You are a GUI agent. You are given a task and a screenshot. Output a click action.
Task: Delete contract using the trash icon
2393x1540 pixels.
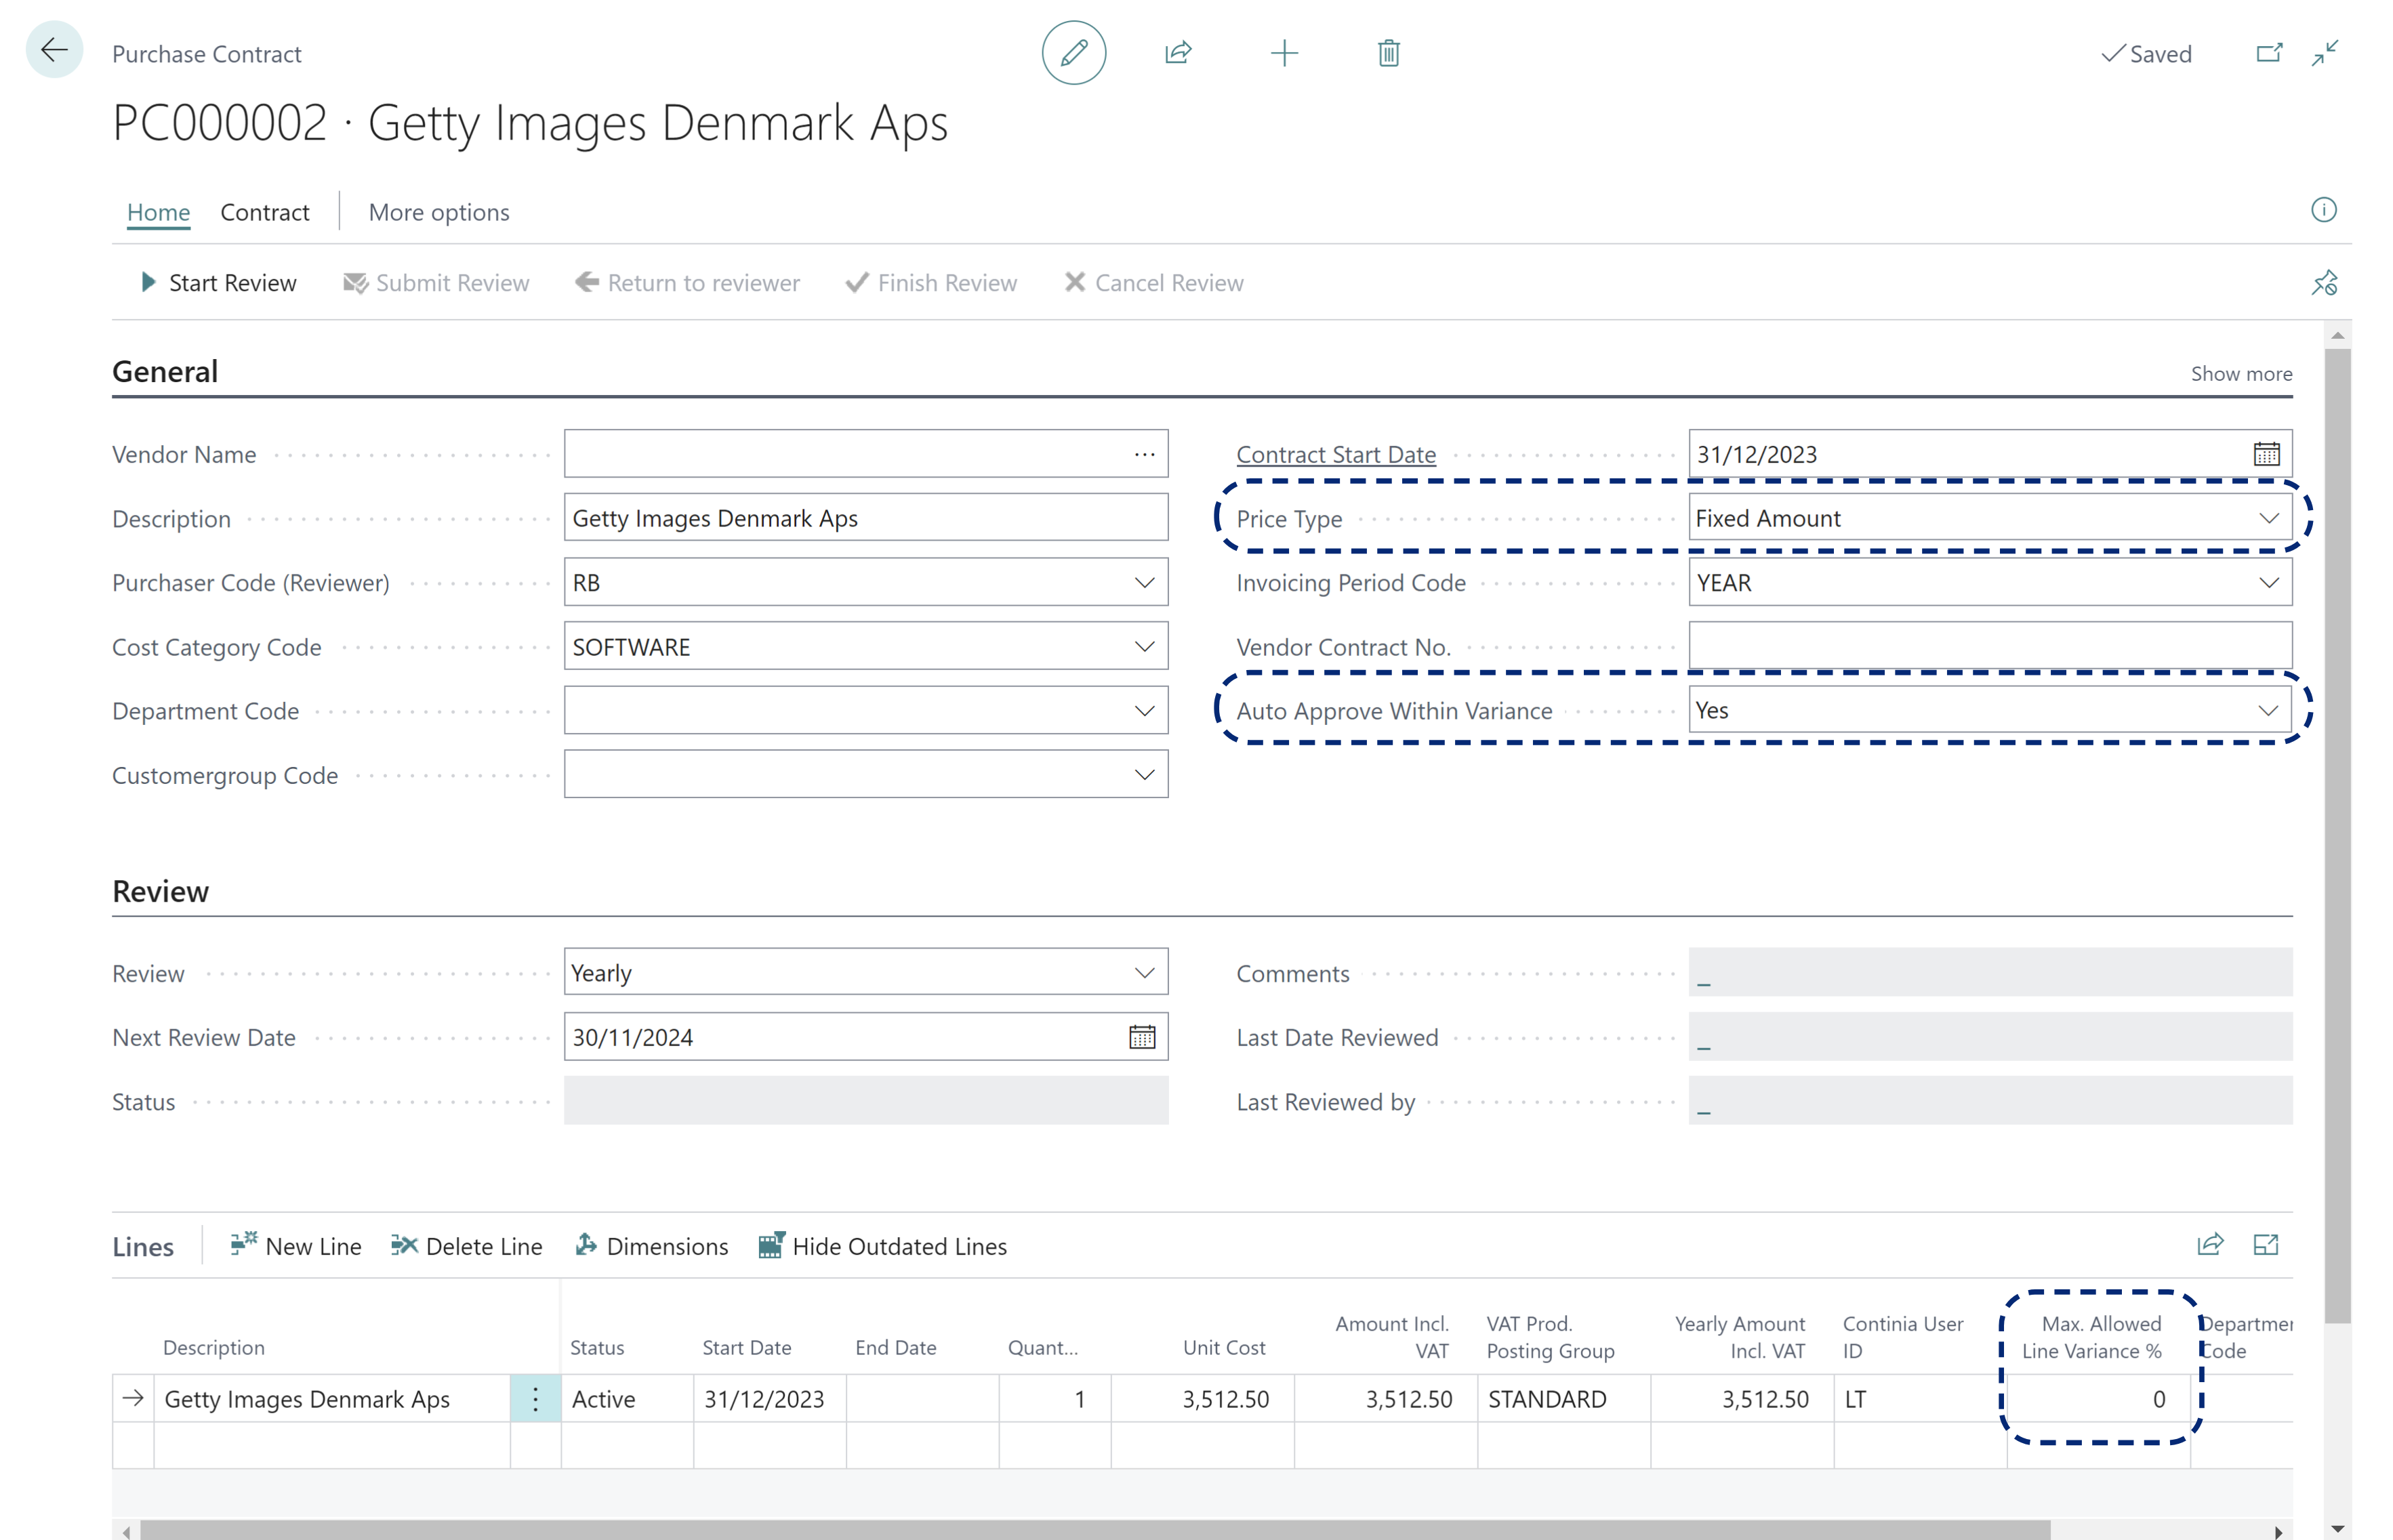(1388, 53)
